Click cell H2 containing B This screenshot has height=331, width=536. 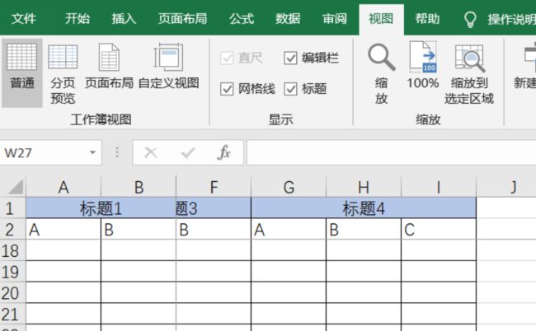tap(364, 229)
